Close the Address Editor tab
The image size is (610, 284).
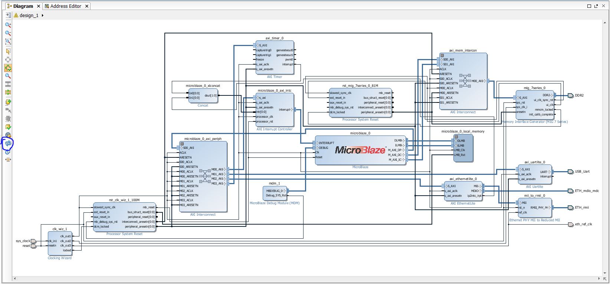[x=87, y=6]
